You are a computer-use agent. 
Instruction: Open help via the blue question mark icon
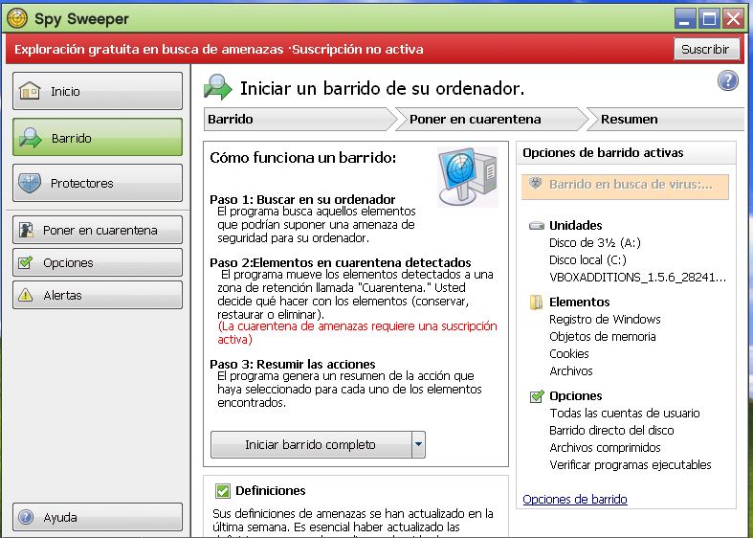pyautogui.click(x=728, y=80)
